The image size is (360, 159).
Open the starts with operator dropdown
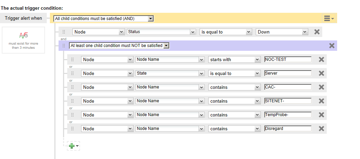click(257, 59)
